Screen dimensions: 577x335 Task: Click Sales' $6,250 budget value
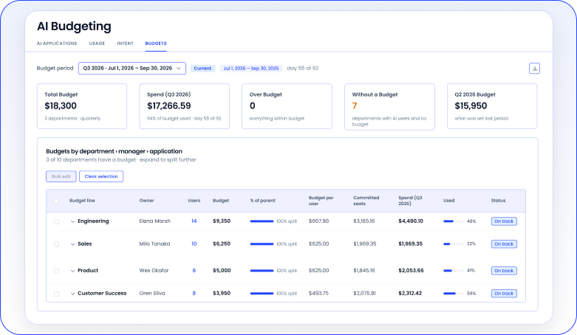[222, 244]
